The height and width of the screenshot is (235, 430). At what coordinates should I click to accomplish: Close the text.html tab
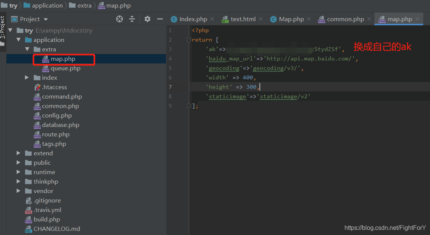(x=261, y=19)
